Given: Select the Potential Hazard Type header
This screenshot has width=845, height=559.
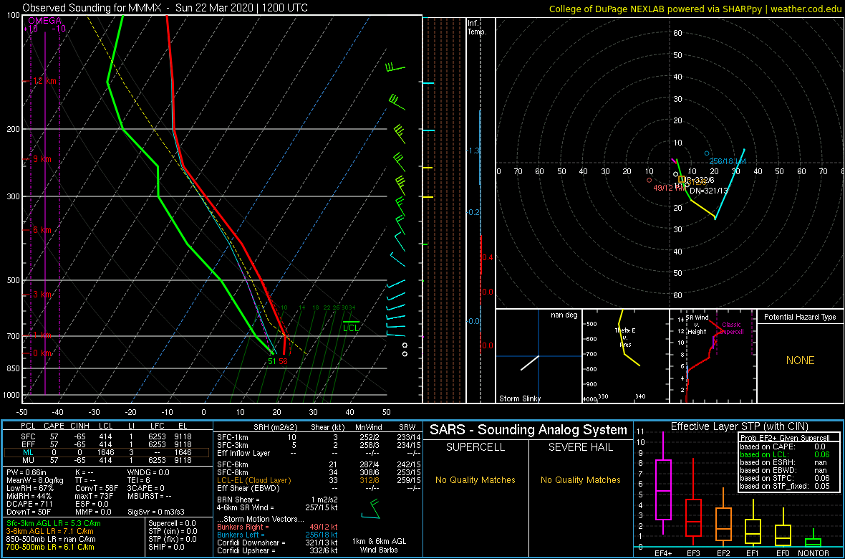Looking at the screenshot, I should tap(800, 317).
